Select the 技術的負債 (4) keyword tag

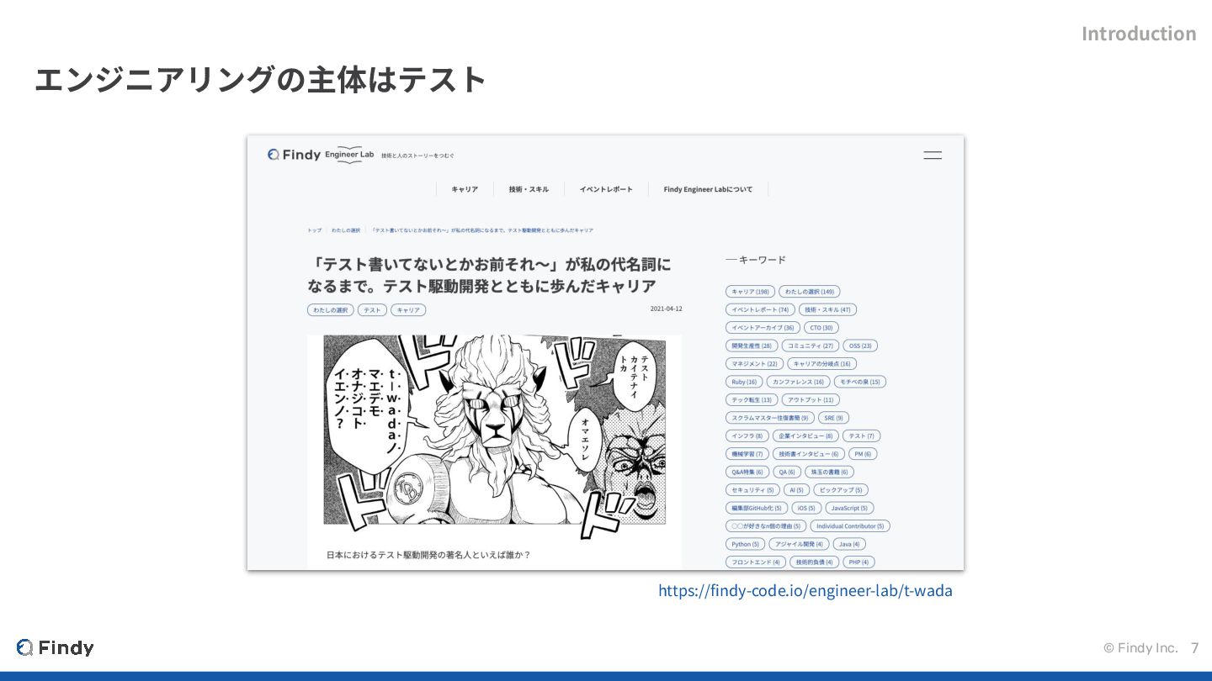click(815, 562)
